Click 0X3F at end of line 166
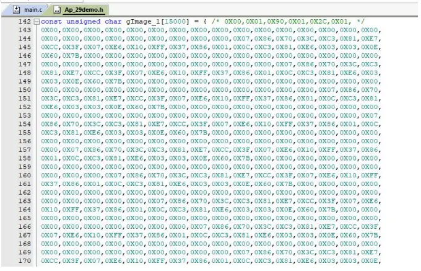 (370, 226)
